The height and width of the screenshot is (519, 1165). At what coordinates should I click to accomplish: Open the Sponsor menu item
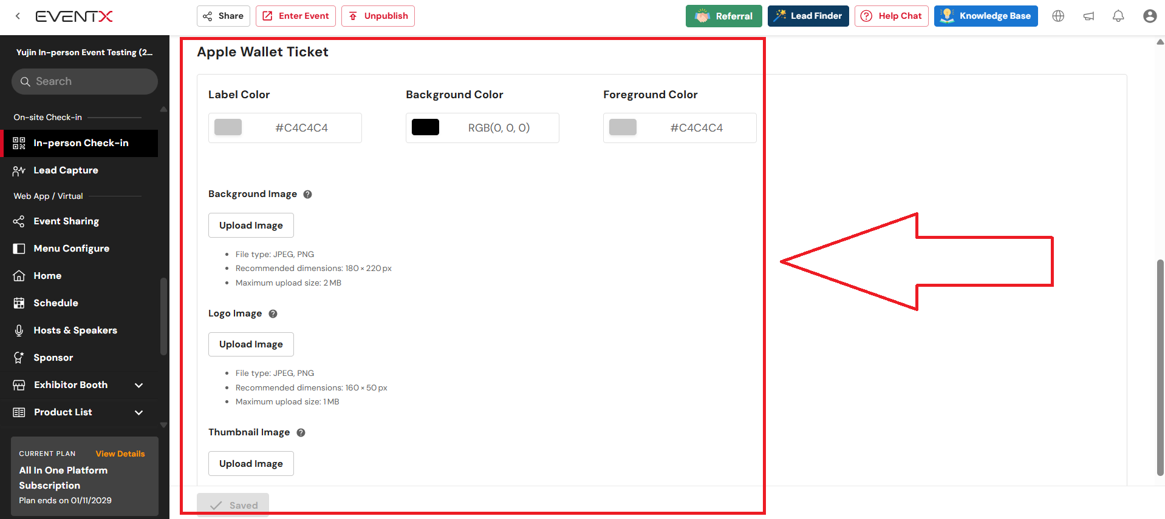(79, 358)
